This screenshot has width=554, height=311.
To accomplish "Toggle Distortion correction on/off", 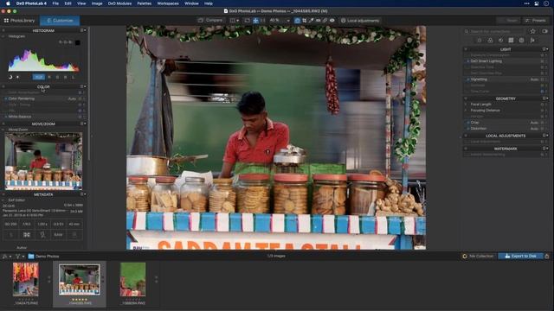I will (x=467, y=129).
